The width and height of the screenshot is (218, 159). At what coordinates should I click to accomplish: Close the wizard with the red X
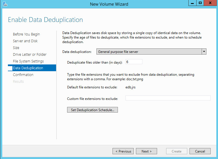tap(210, 3)
